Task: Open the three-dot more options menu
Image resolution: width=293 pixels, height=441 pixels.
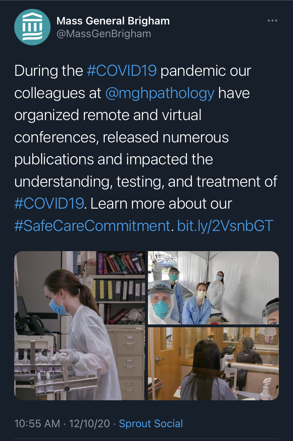Action: (272, 21)
